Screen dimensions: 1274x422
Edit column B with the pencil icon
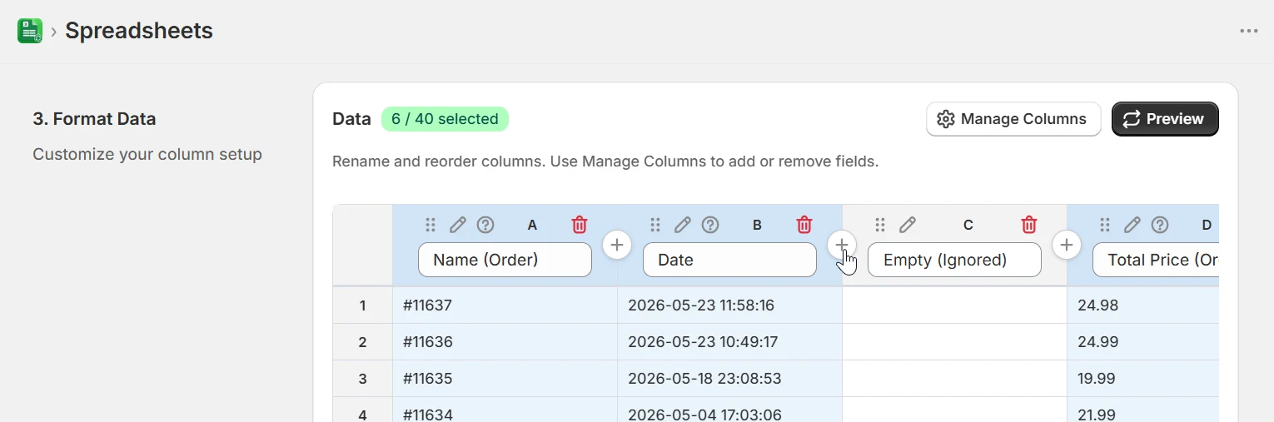pos(683,225)
